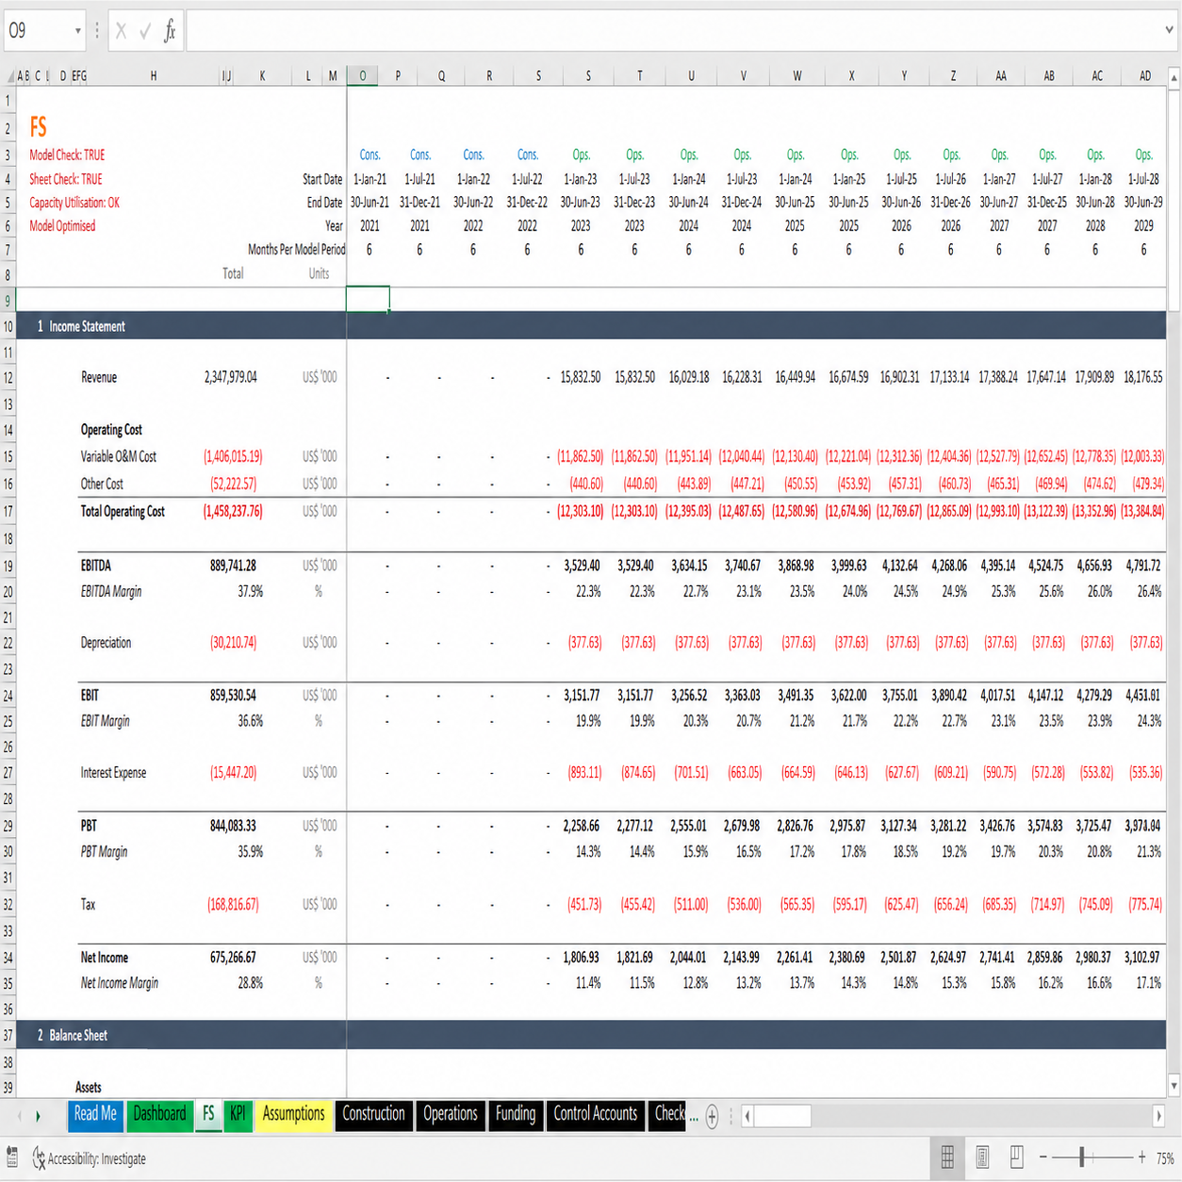Click the Model Optimised text
The image size is (1182, 1182).
pyautogui.click(x=62, y=226)
